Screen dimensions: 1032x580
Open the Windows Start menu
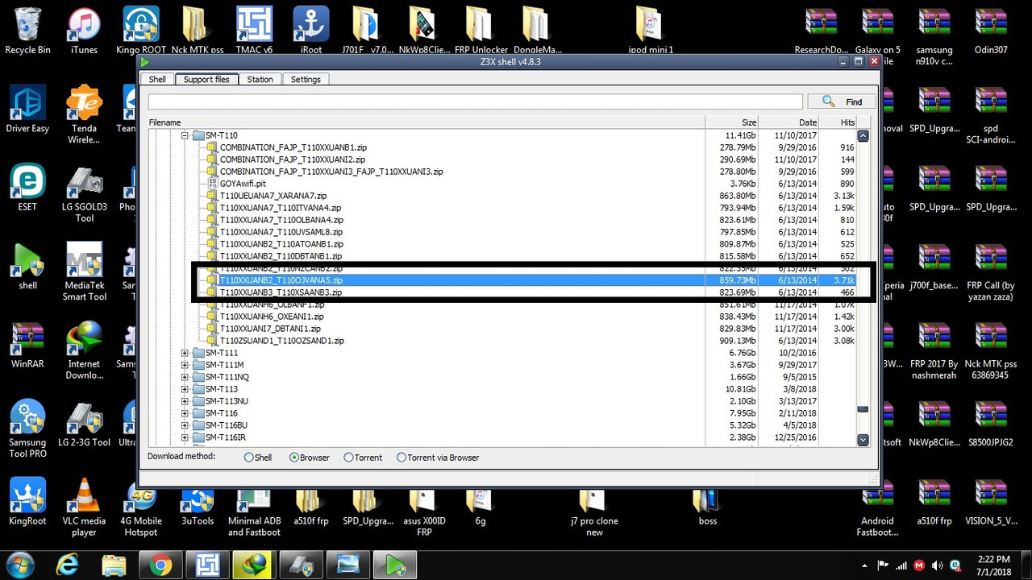[x=19, y=565]
